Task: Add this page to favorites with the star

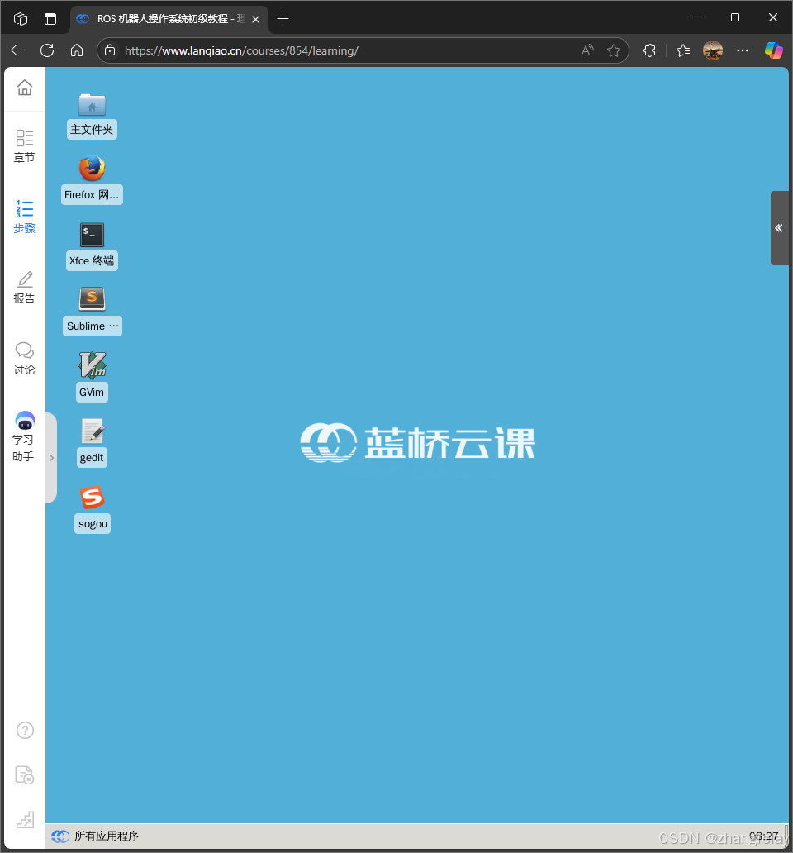Action: [614, 50]
